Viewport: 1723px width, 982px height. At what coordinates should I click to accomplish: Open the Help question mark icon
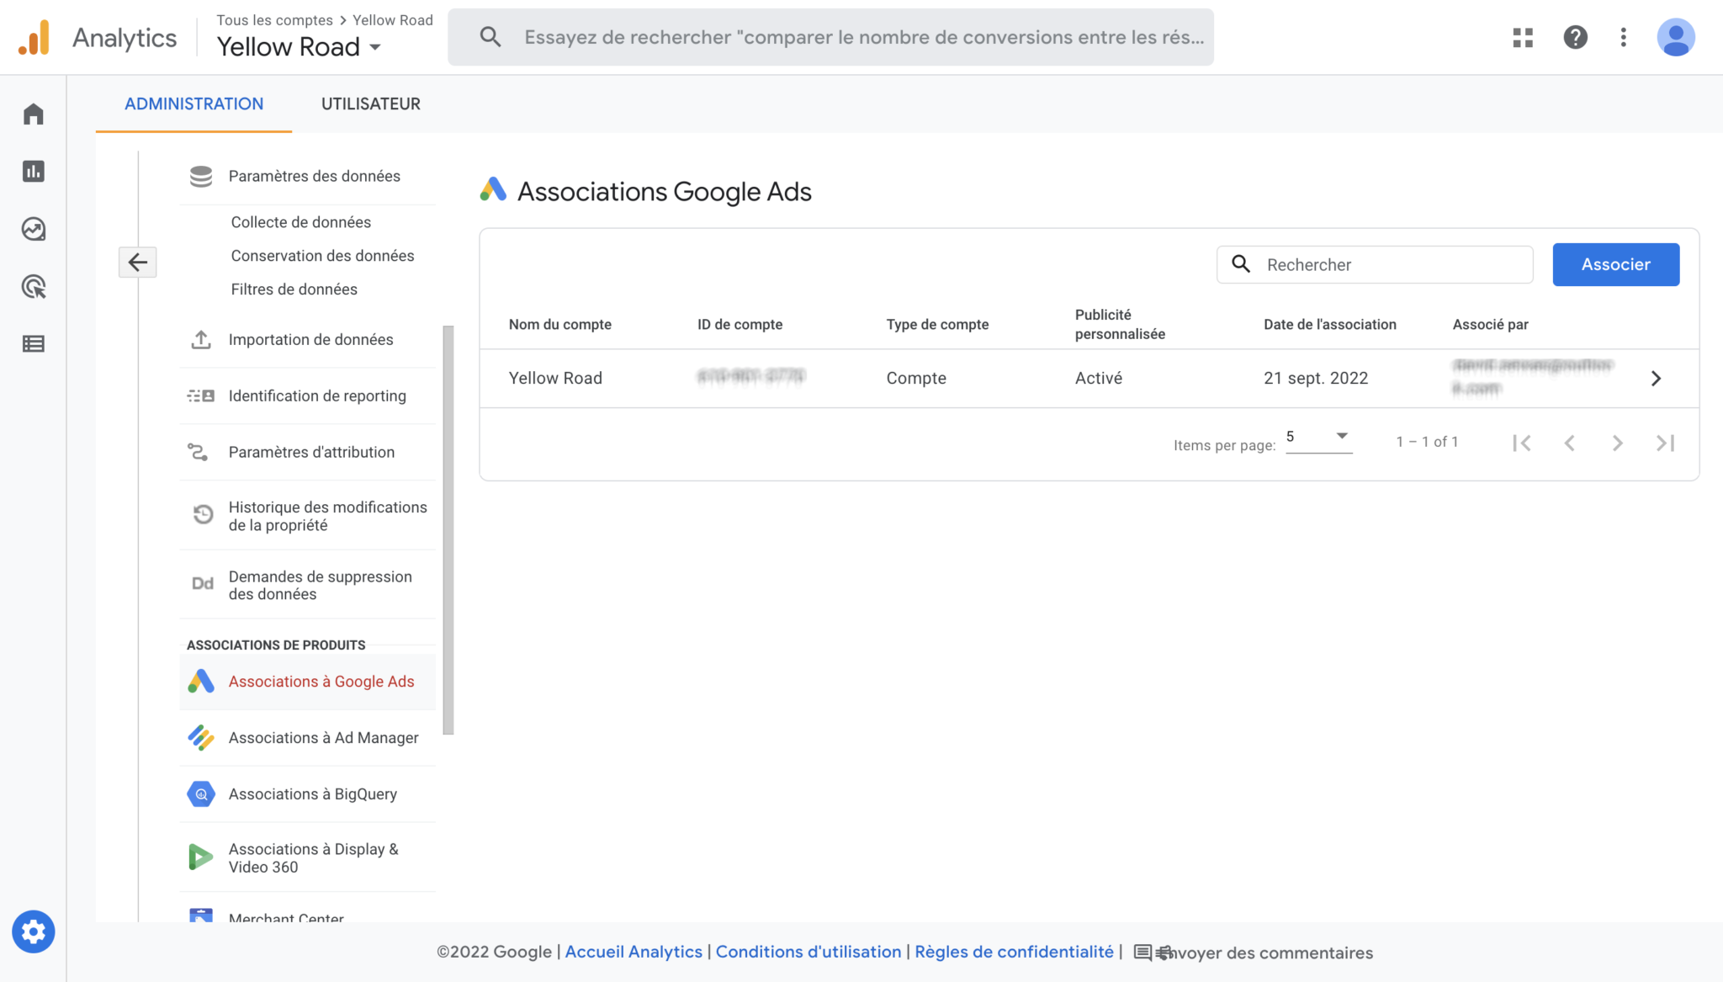[1575, 37]
